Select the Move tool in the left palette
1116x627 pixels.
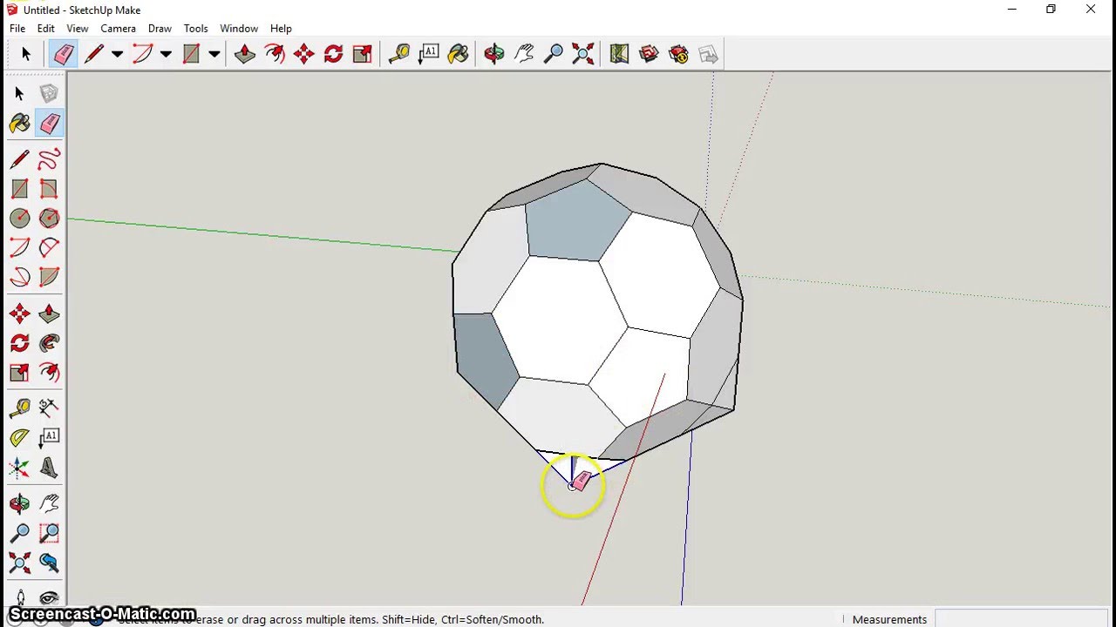(19, 313)
